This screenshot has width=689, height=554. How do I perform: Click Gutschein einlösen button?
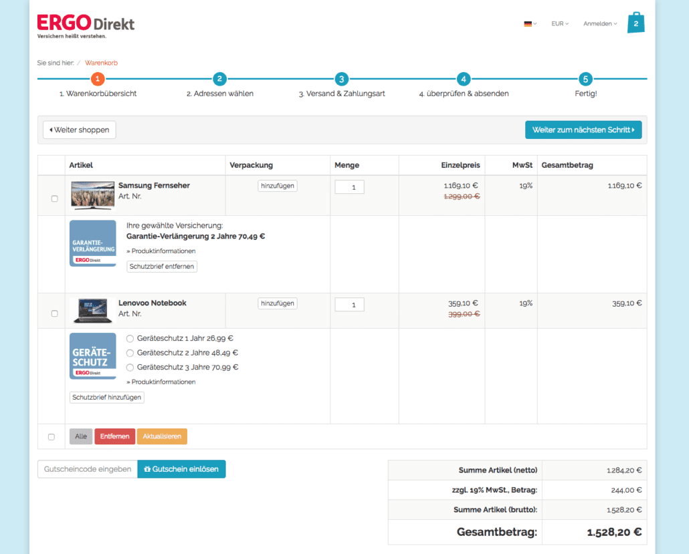tap(181, 469)
